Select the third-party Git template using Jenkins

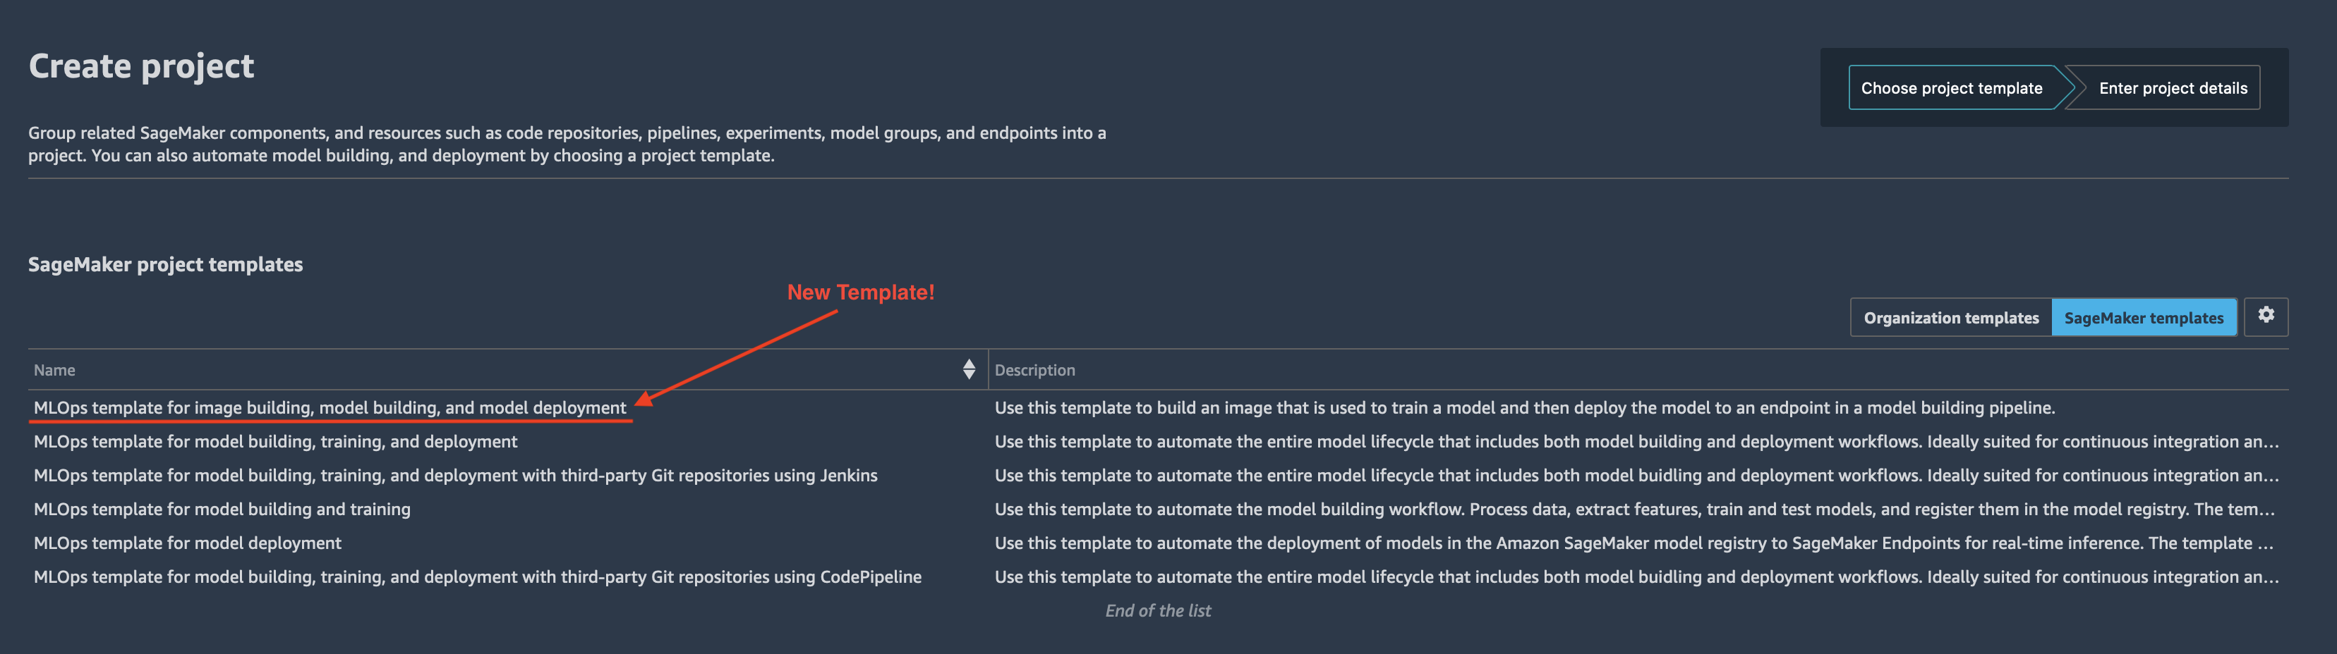[454, 476]
